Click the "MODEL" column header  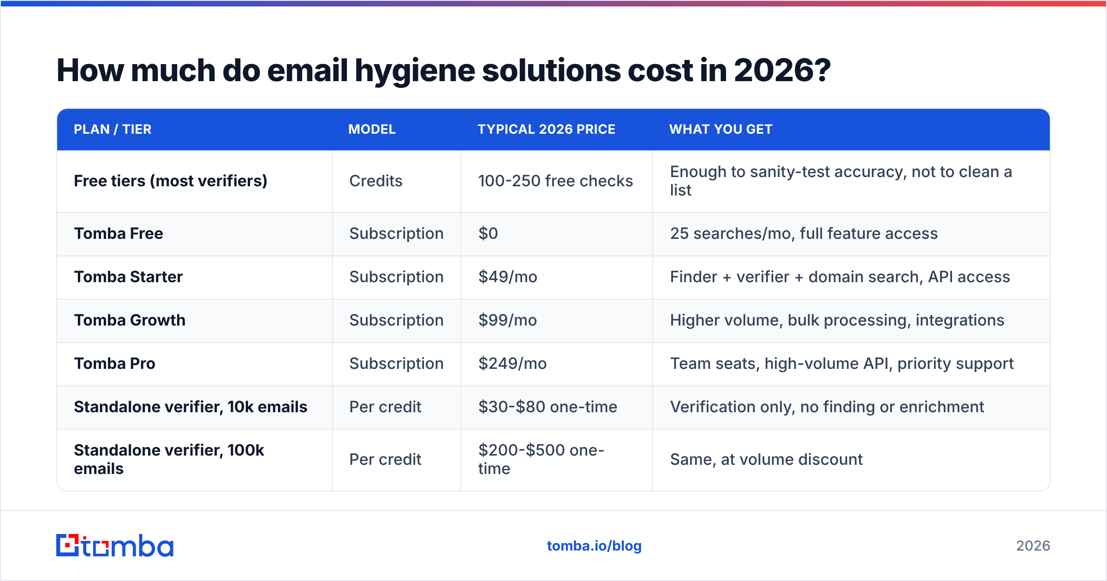tap(372, 129)
